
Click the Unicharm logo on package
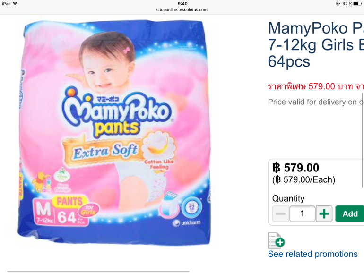point(187,223)
